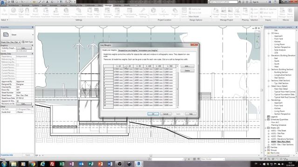Select A101 - Title Sheet in browser
The image size is (298, 167).
click(278, 131)
